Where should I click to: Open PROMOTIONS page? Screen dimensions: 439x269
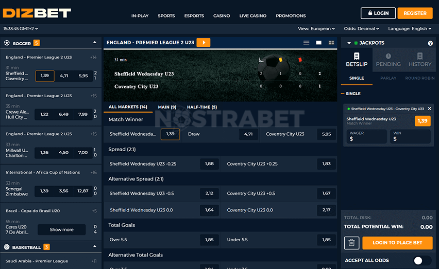click(291, 15)
